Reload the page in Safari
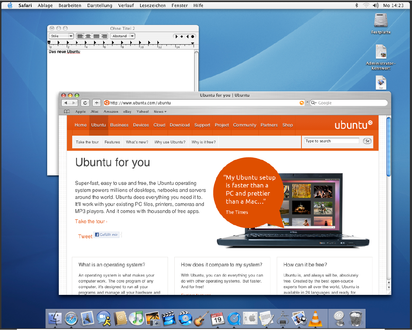The image size is (412, 330). (x=85, y=103)
